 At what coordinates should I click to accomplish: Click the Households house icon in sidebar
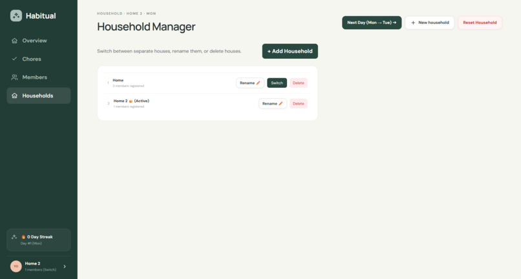tap(14, 96)
